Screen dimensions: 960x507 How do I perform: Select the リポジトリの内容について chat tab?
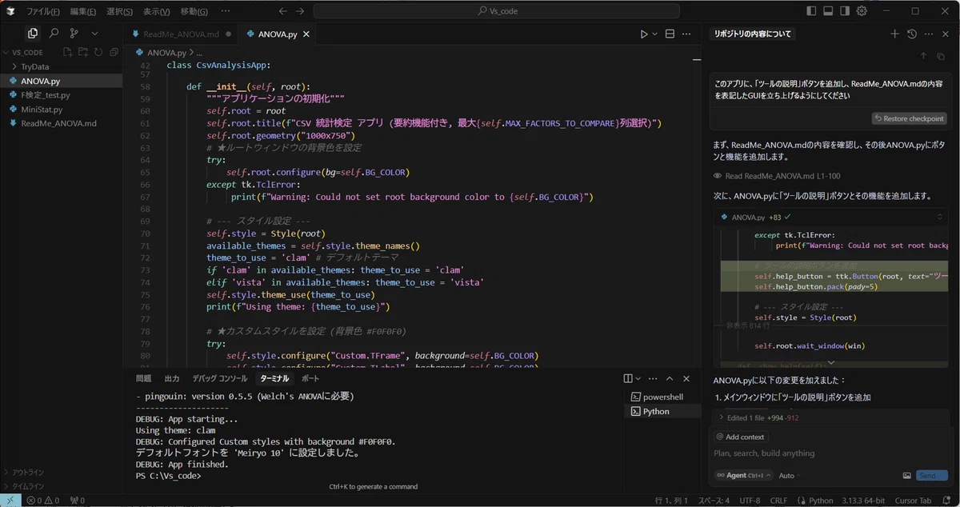[x=753, y=34]
